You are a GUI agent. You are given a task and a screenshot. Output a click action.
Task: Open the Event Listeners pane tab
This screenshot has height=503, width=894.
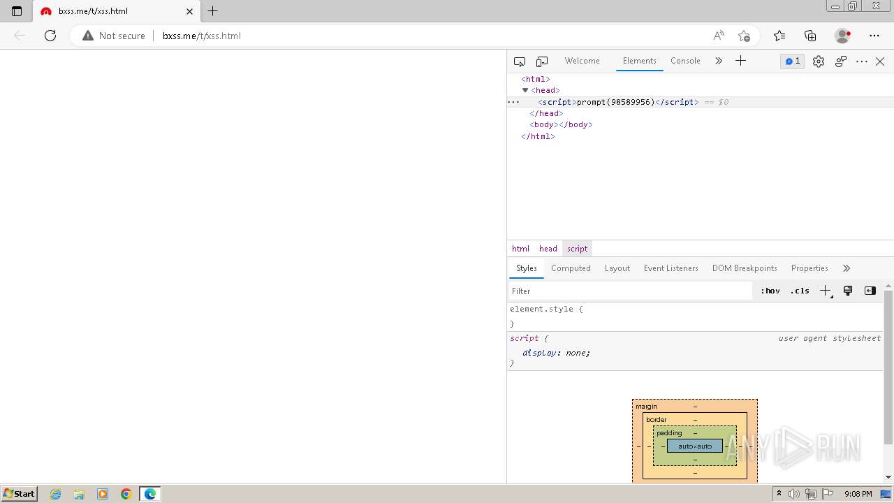pos(671,268)
